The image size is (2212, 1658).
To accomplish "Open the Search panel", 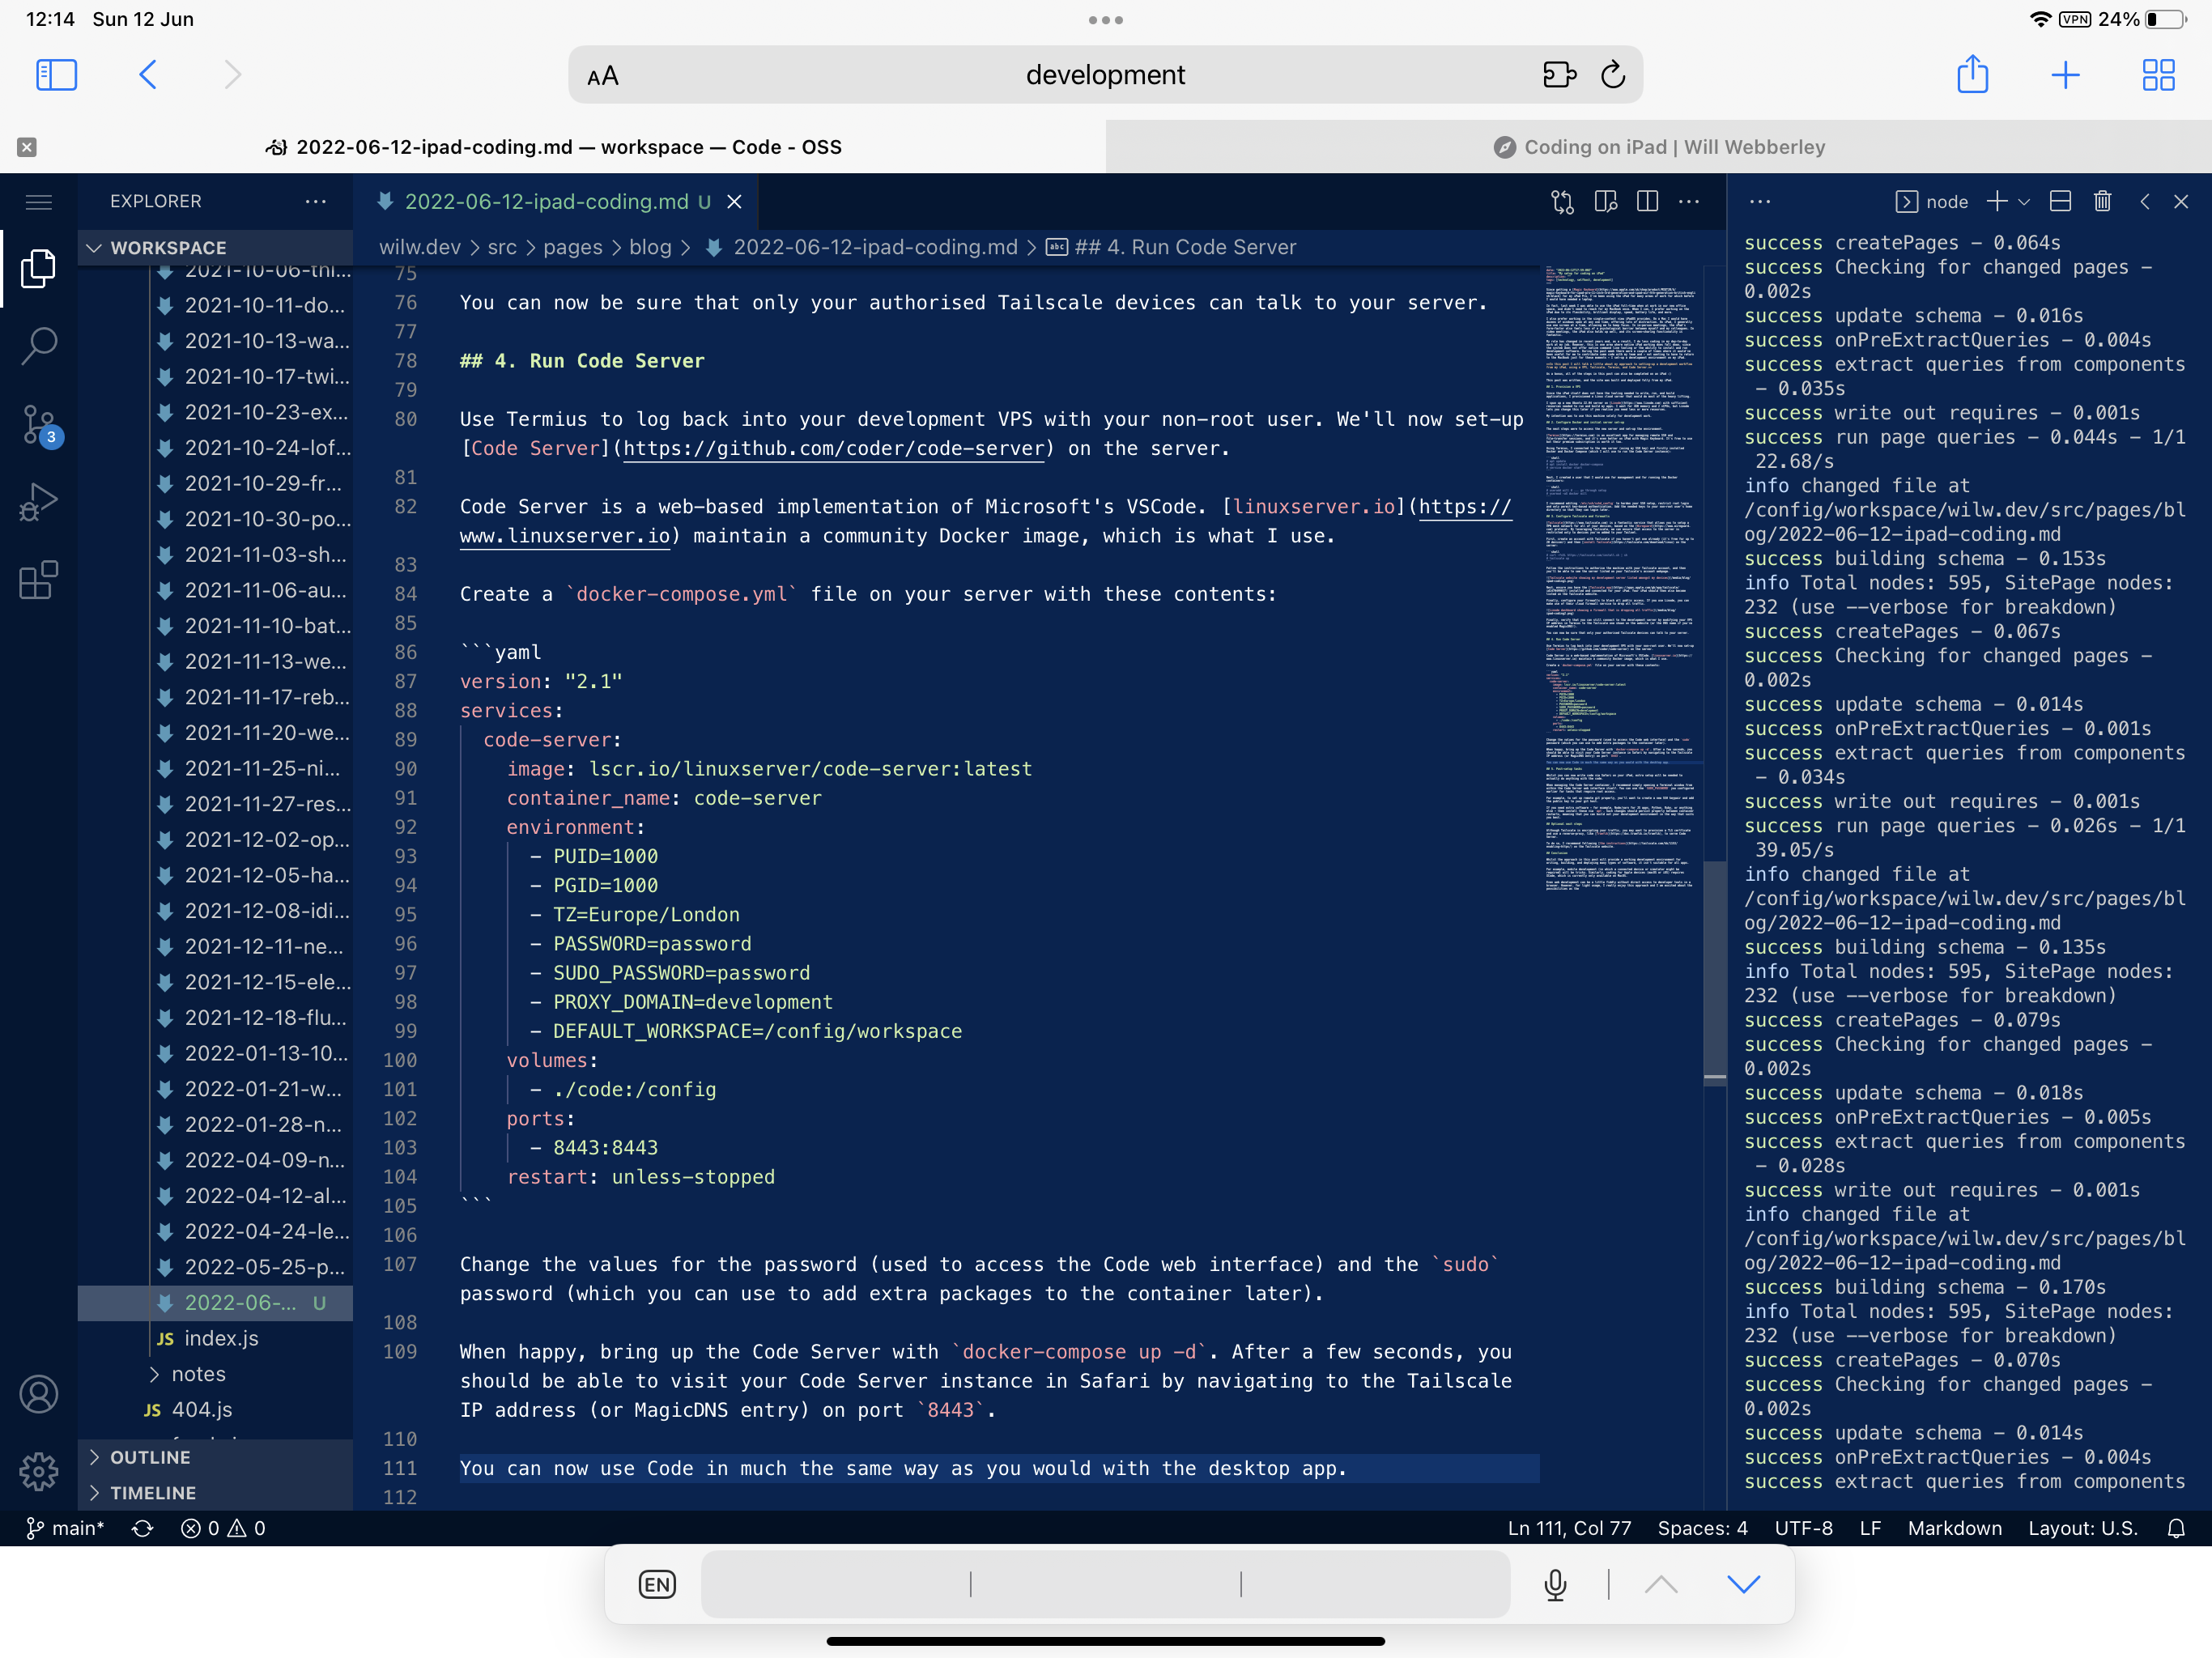I will 40,345.
